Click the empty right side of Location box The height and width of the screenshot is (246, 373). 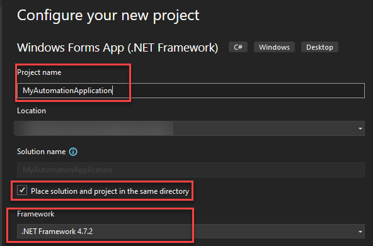264,128
